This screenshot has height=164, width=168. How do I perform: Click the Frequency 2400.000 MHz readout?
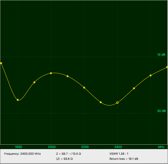(22, 154)
